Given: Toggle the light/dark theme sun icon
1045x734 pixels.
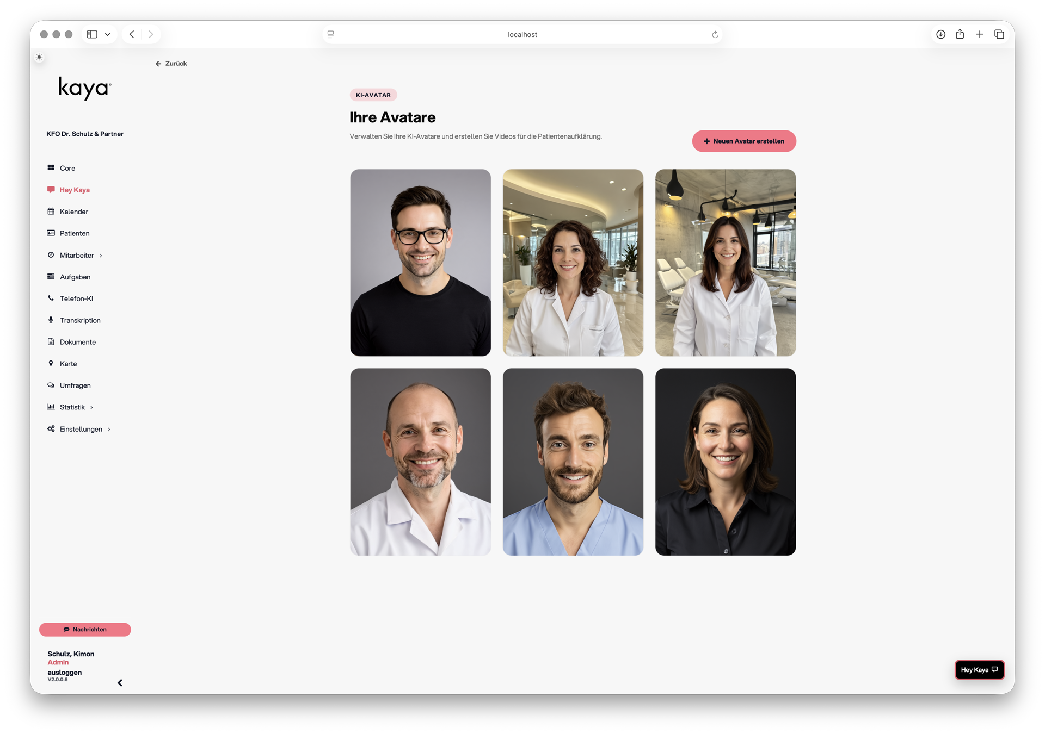Looking at the screenshot, I should click(39, 57).
